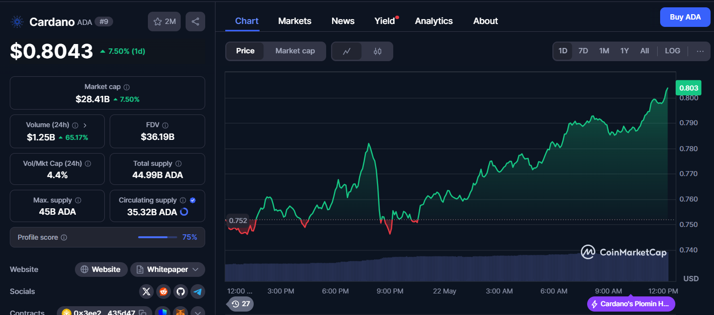Set chart range to 7D
Screen dimensions: 714x315
583,51
